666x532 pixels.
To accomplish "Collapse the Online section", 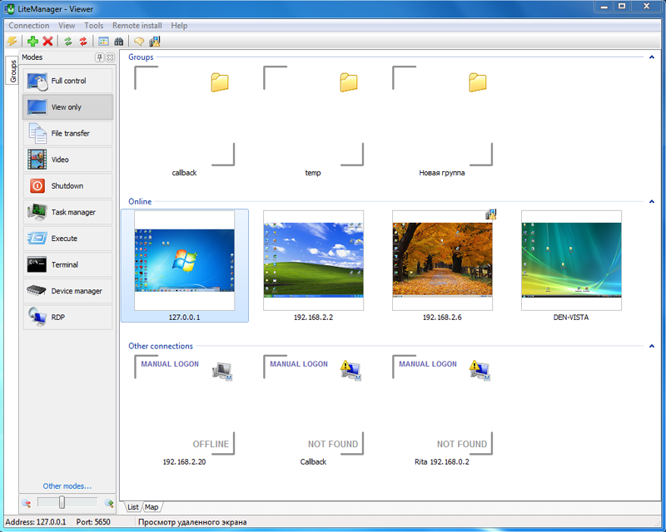I will [650, 201].
